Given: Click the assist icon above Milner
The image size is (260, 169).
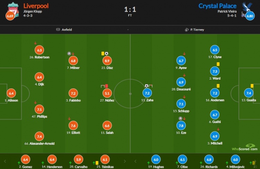Looking at the screenshot, I should [x=69, y=53].
